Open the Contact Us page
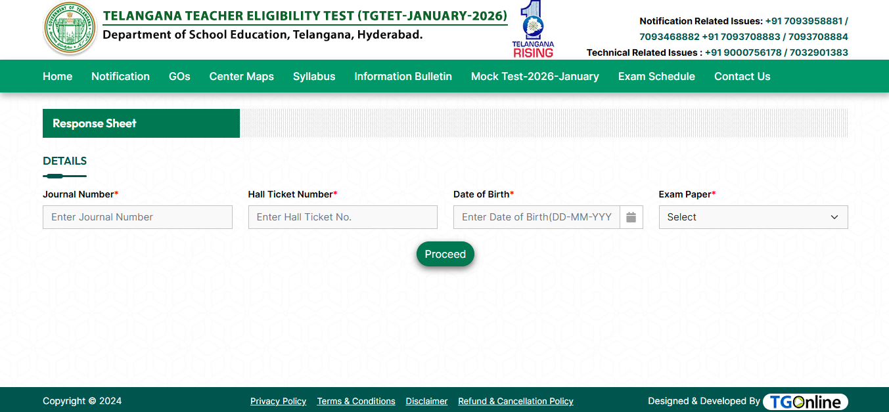The width and height of the screenshot is (889, 412). (742, 76)
